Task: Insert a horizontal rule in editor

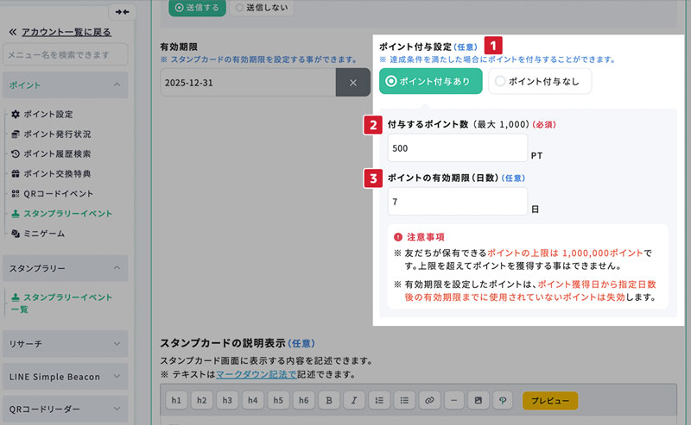Action: tap(453, 401)
